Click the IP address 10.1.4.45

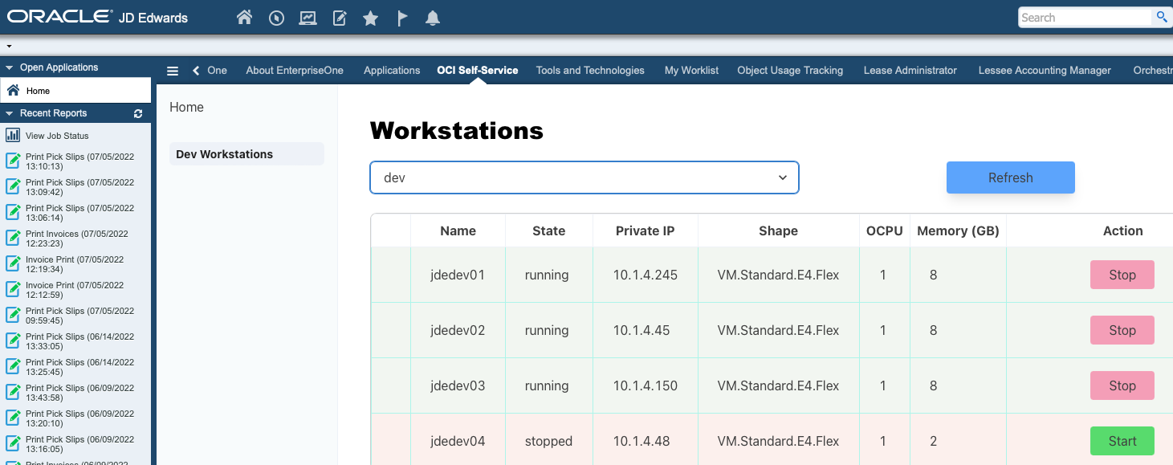click(641, 330)
